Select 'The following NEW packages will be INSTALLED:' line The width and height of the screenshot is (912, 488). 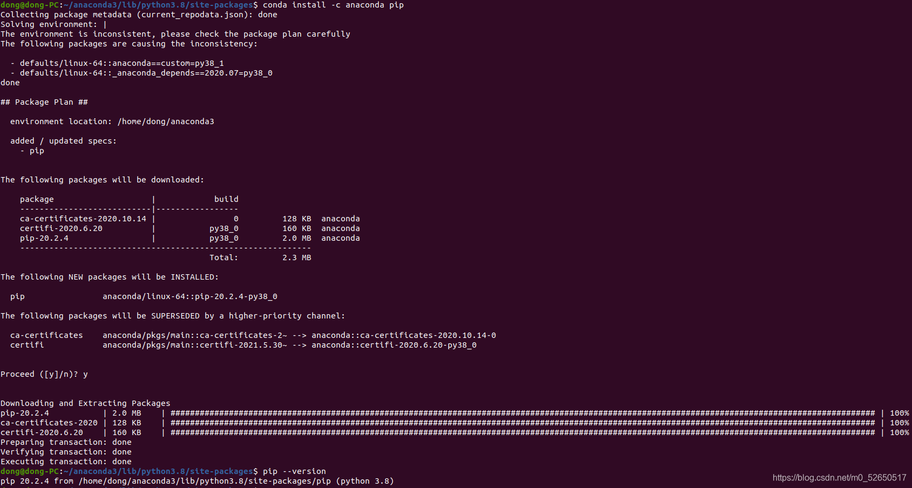110,277
